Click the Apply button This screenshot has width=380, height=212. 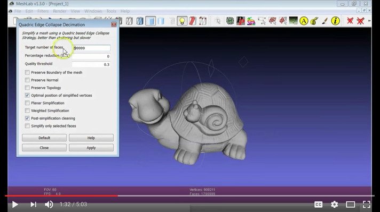click(x=91, y=148)
